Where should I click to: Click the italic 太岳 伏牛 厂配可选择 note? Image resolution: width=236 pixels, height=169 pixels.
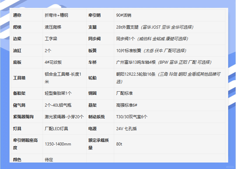(165, 51)
